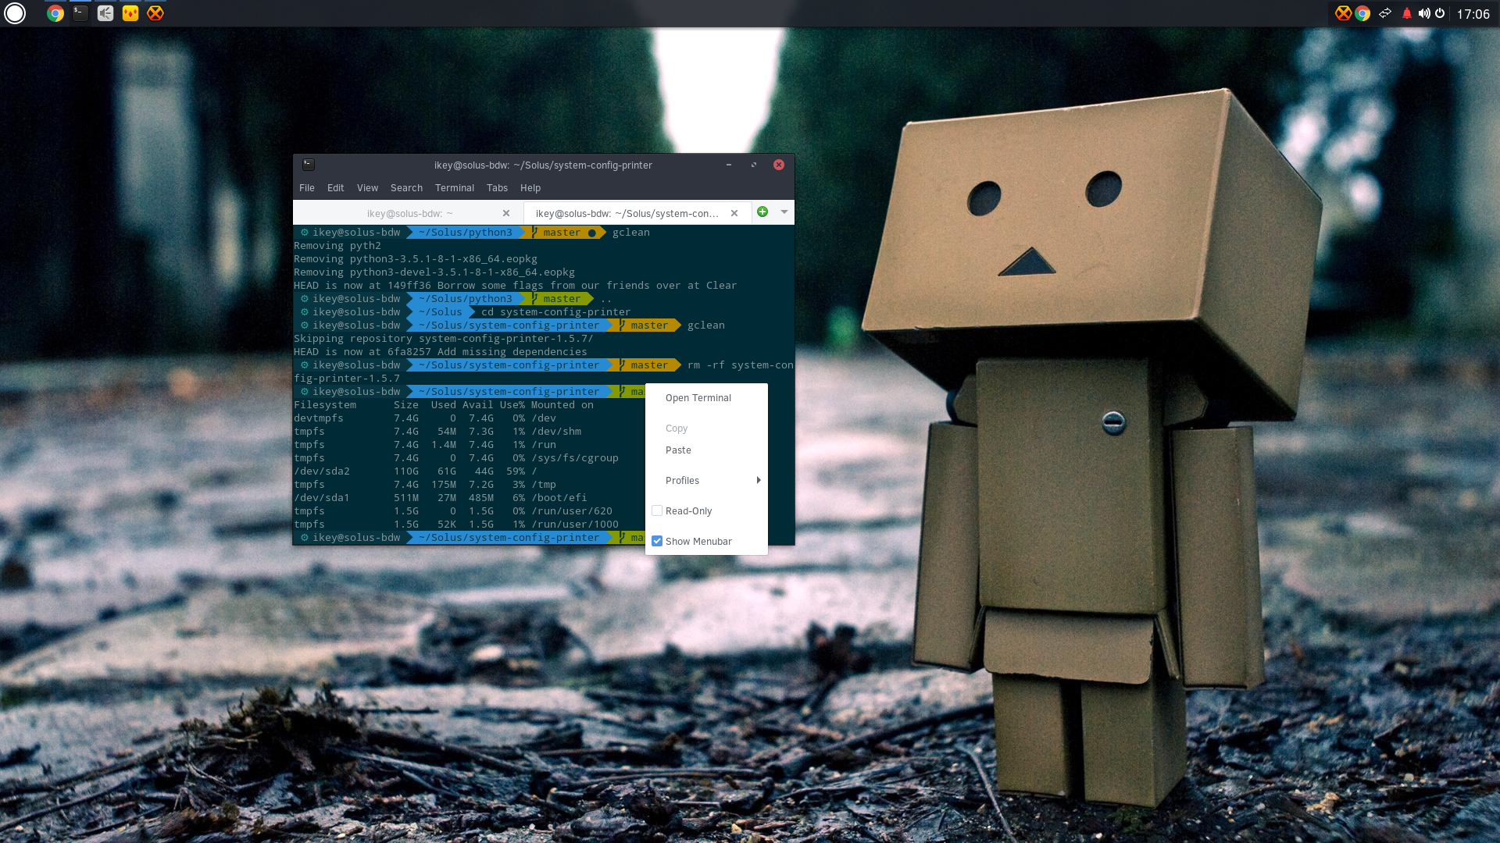
Task: Click 'HEAD is now at 149ff36' line
Action: [x=516, y=286]
